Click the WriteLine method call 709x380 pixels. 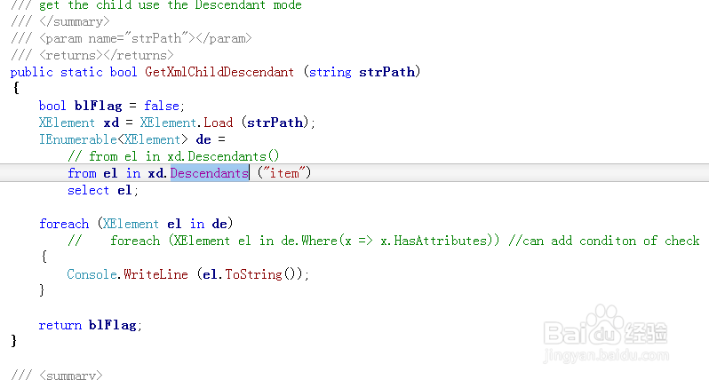point(155,274)
